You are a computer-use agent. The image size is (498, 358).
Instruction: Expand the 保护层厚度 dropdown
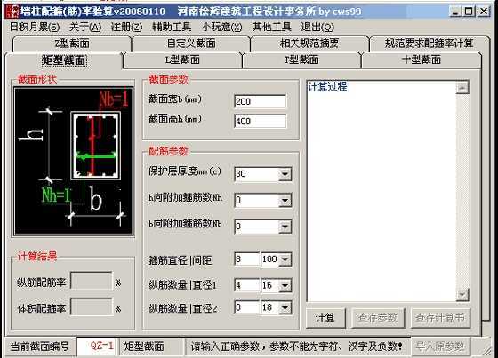(285, 174)
